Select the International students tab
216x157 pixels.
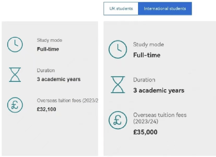[x=165, y=9]
